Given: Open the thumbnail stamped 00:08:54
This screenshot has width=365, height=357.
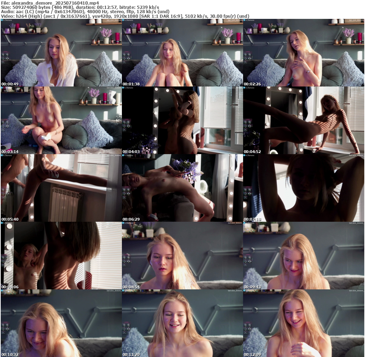Looking at the screenshot, I should 182,256.
